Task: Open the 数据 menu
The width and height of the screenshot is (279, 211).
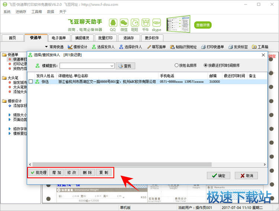Action: [x=51, y=12]
